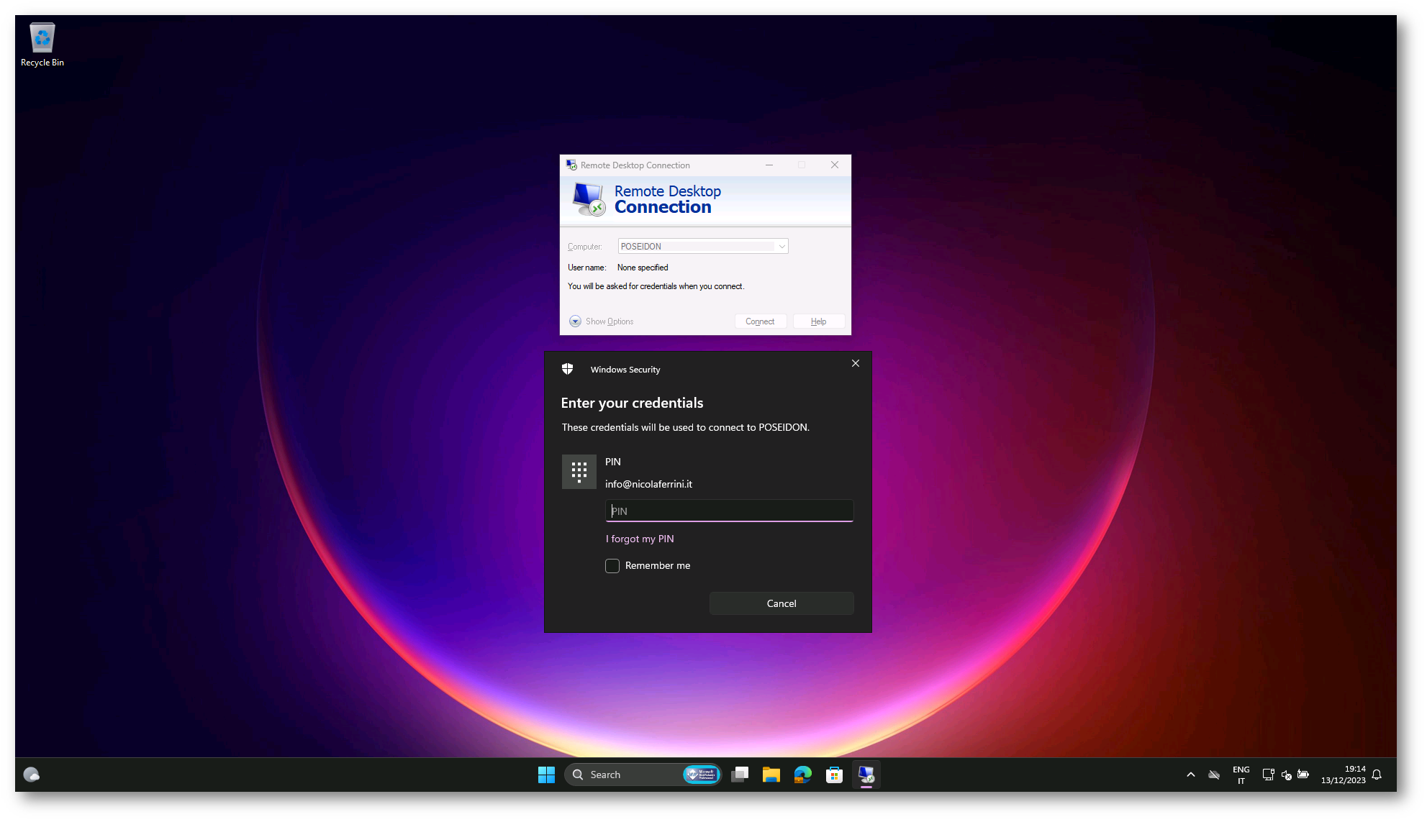Viewport: 1427px width, 822px height.
Task: Click the Windows Start button
Action: coord(546,775)
